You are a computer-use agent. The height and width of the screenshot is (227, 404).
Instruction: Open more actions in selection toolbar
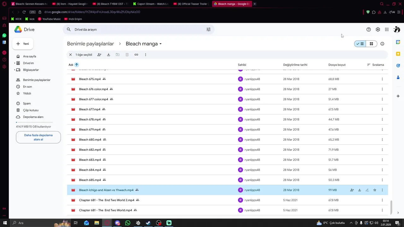pyautogui.click(x=146, y=55)
